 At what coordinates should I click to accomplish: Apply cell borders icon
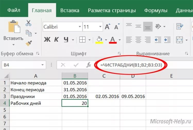[x=82, y=40]
